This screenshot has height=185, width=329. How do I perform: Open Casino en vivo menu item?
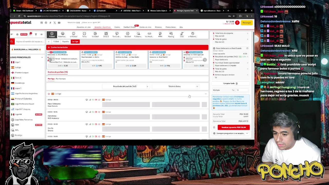(x=145, y=27)
